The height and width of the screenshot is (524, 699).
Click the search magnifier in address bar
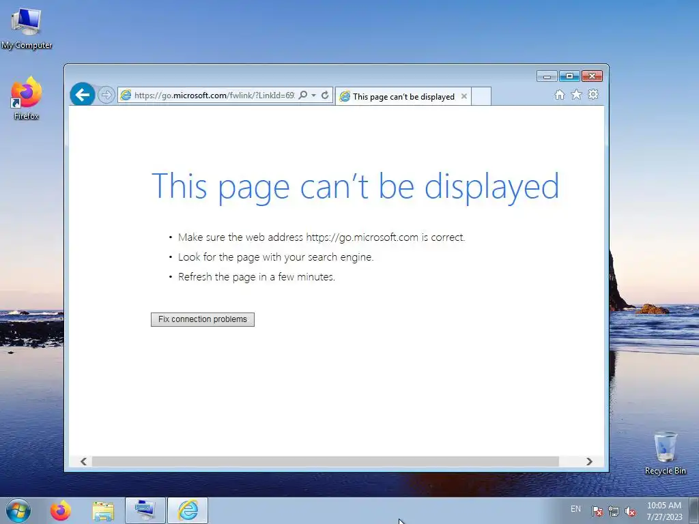[302, 96]
